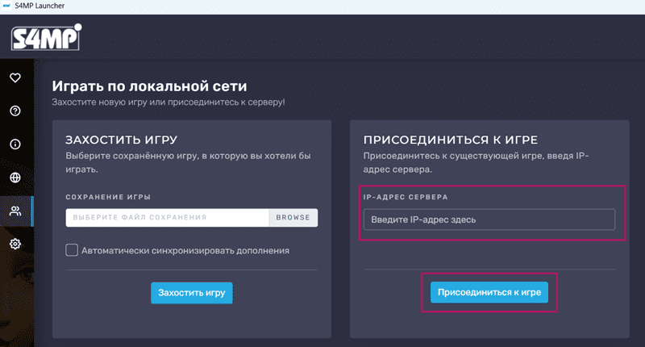The width and height of the screenshot is (645, 347).
Task: Click the Присоединиться к игре button
Action: [489, 292]
